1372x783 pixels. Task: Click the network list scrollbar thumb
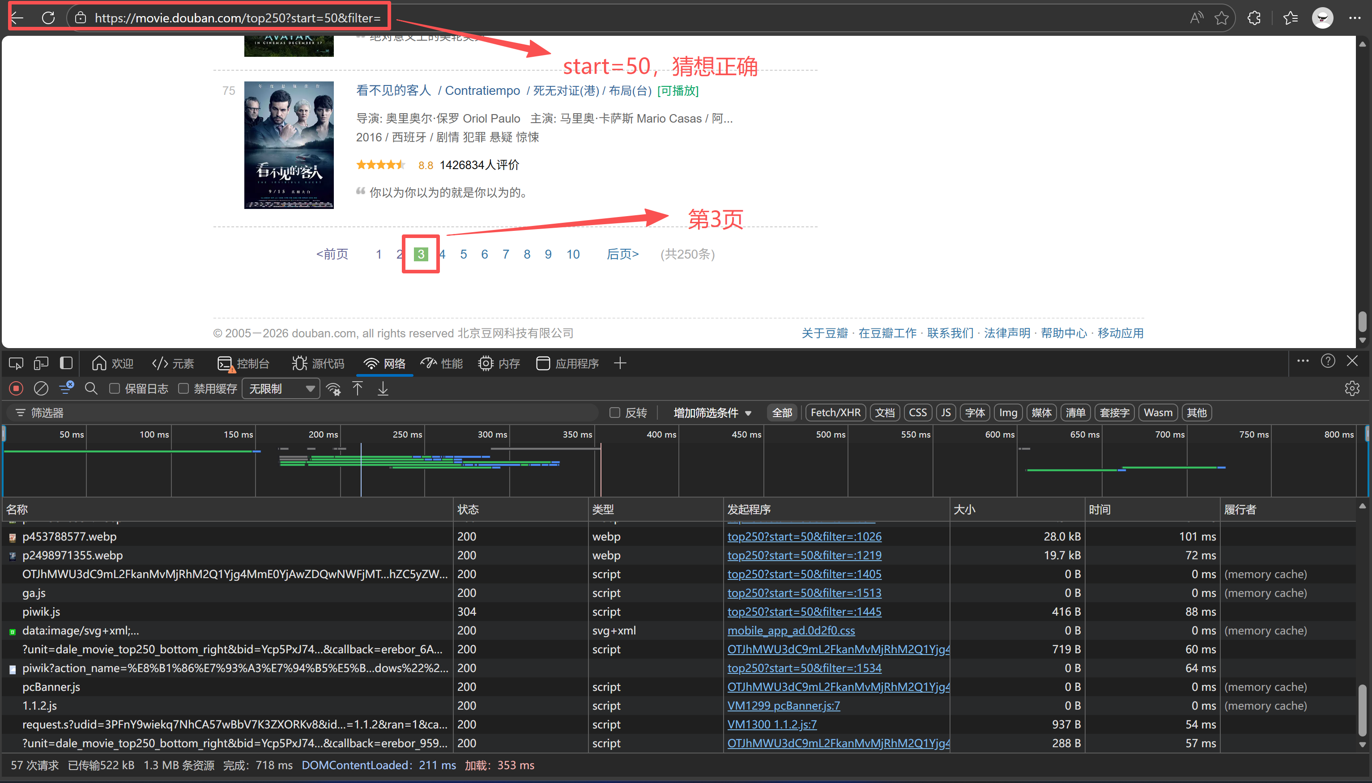pos(1362,710)
